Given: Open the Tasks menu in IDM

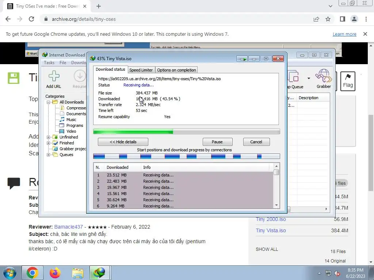Looking at the screenshot, I should 49,63.
